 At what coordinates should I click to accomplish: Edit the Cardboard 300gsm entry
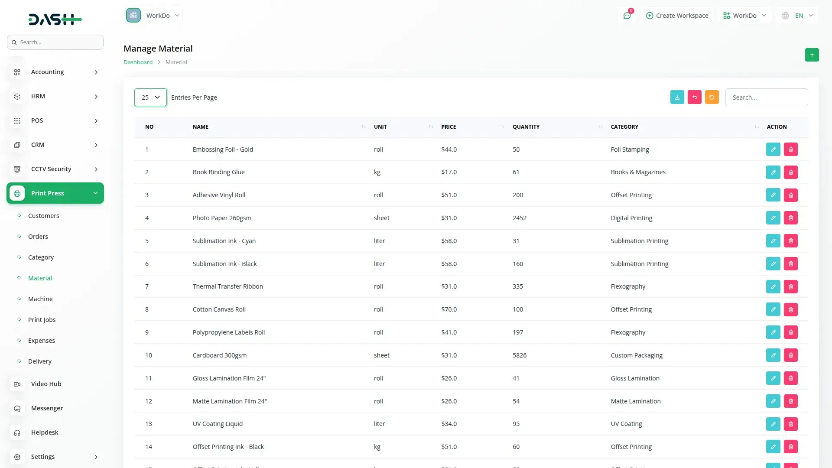(773, 355)
